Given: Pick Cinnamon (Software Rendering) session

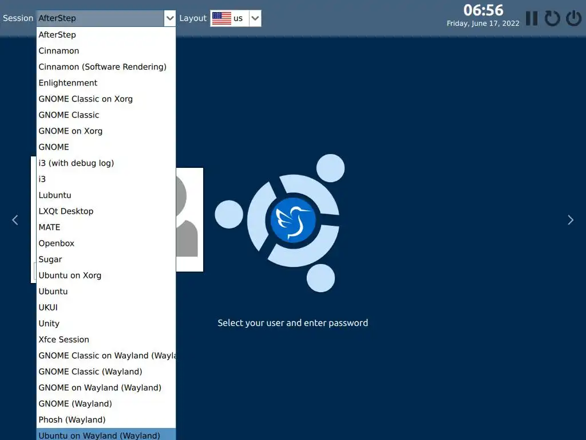Looking at the screenshot, I should (106, 67).
